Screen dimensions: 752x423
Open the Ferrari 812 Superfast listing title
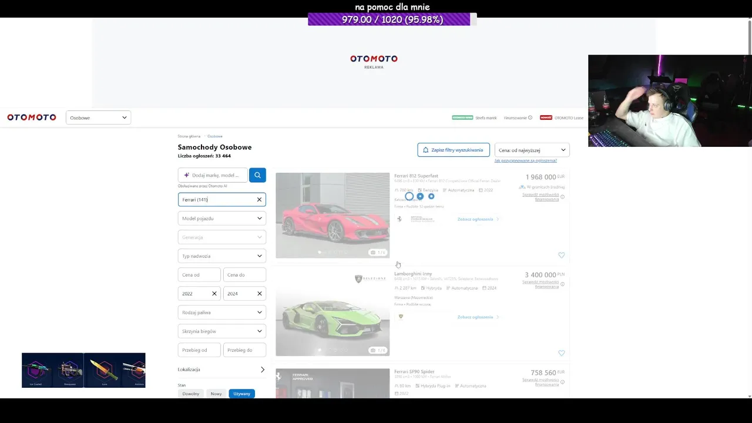pos(416,176)
